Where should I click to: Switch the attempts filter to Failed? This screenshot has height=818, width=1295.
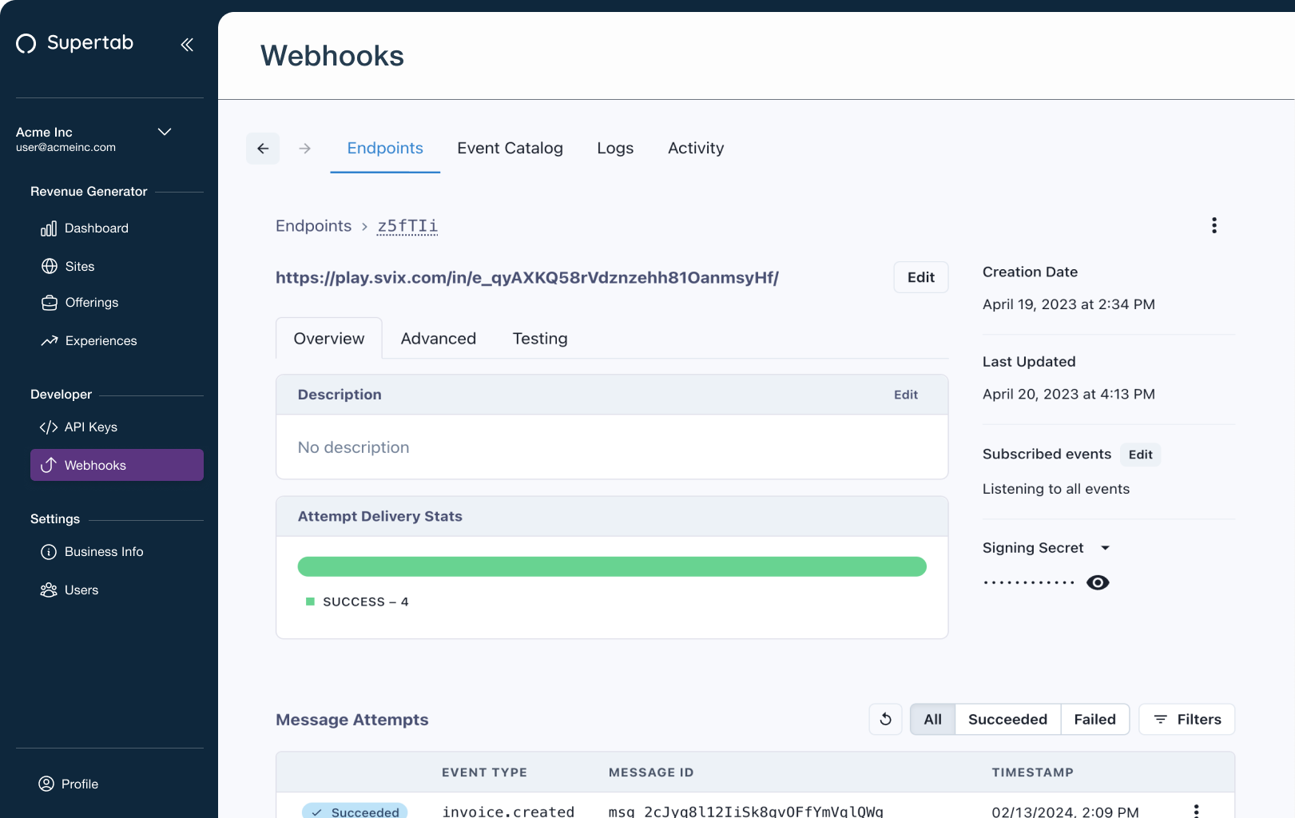click(1094, 719)
